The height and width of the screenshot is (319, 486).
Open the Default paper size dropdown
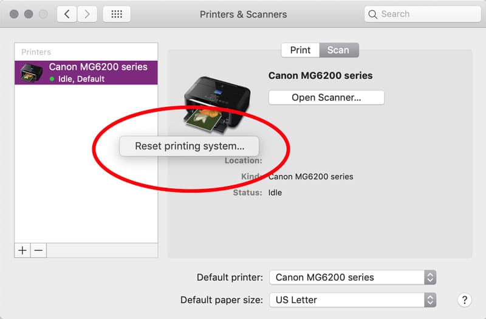point(352,300)
